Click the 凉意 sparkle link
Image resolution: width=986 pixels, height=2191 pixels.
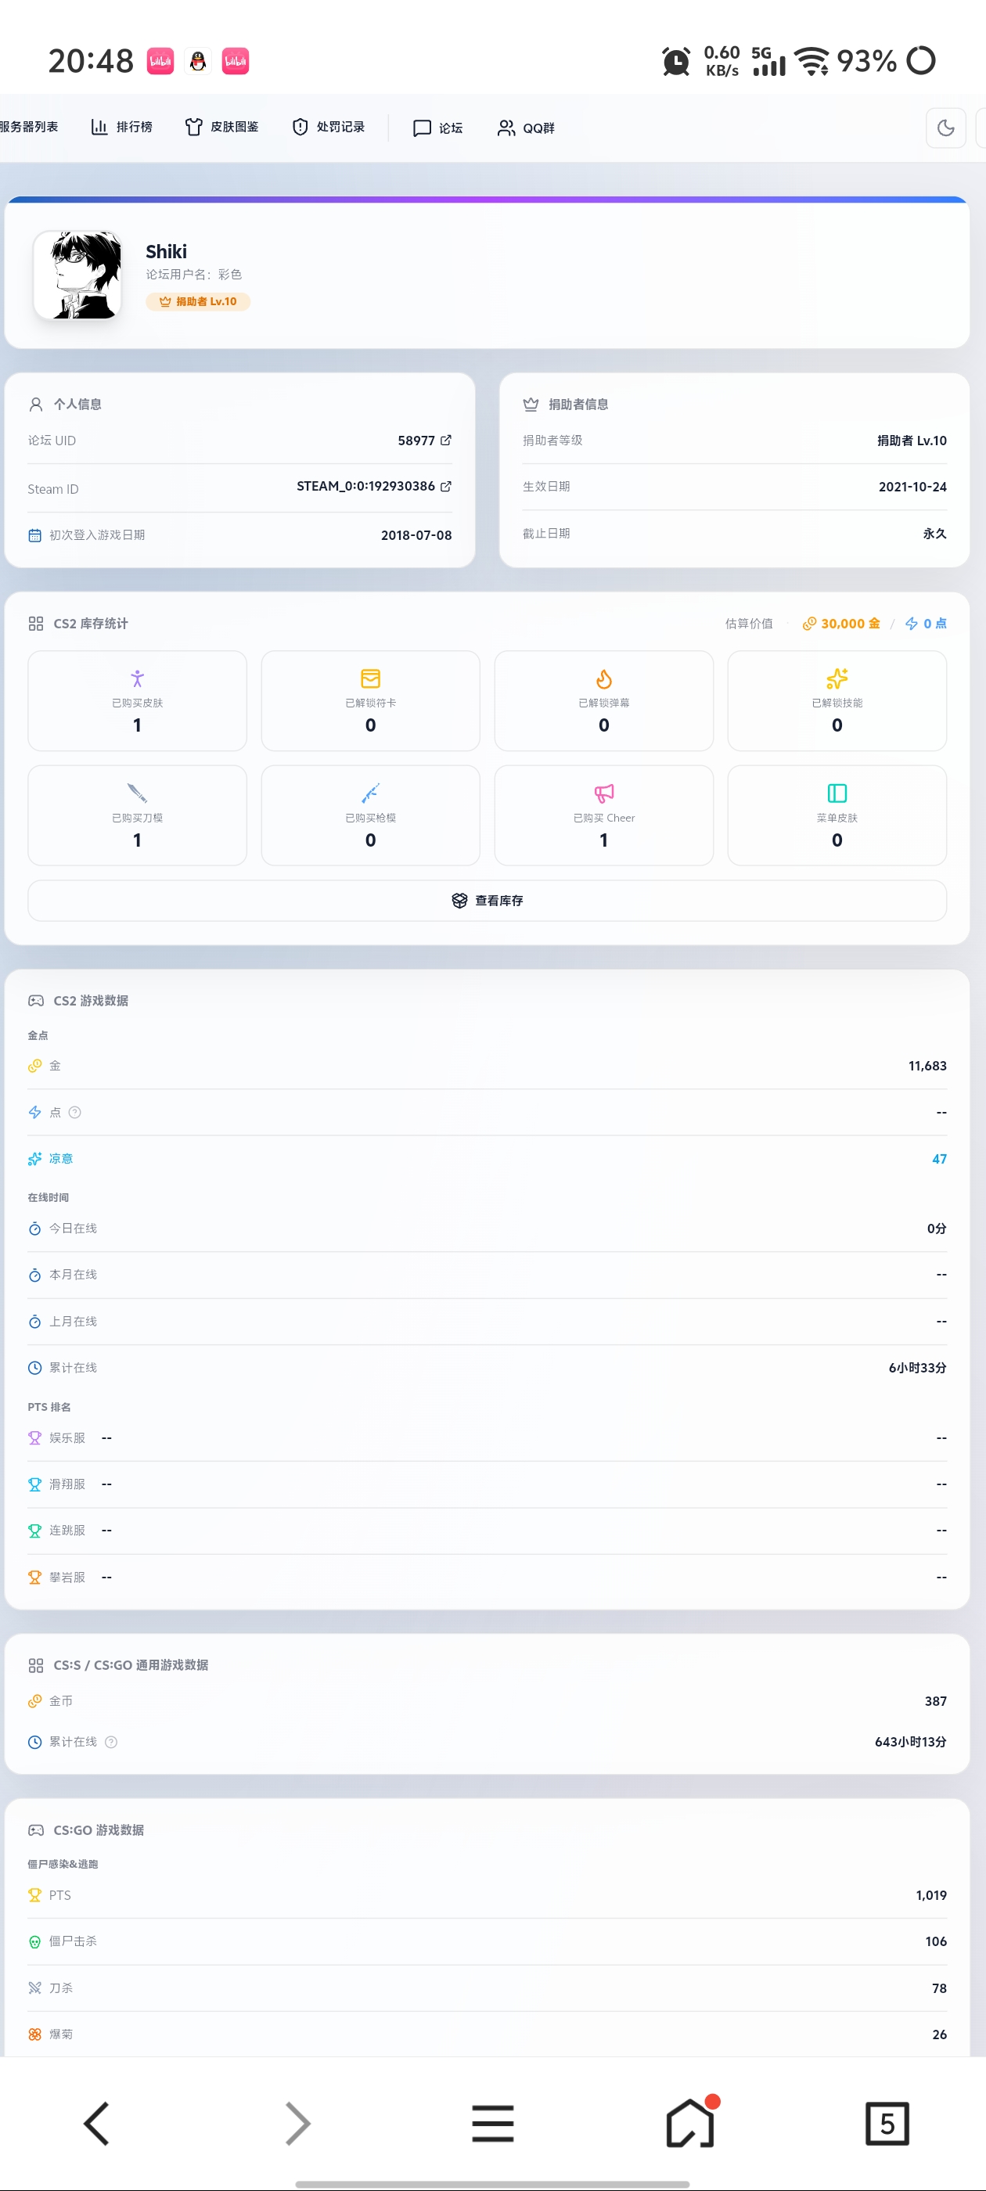point(51,1160)
